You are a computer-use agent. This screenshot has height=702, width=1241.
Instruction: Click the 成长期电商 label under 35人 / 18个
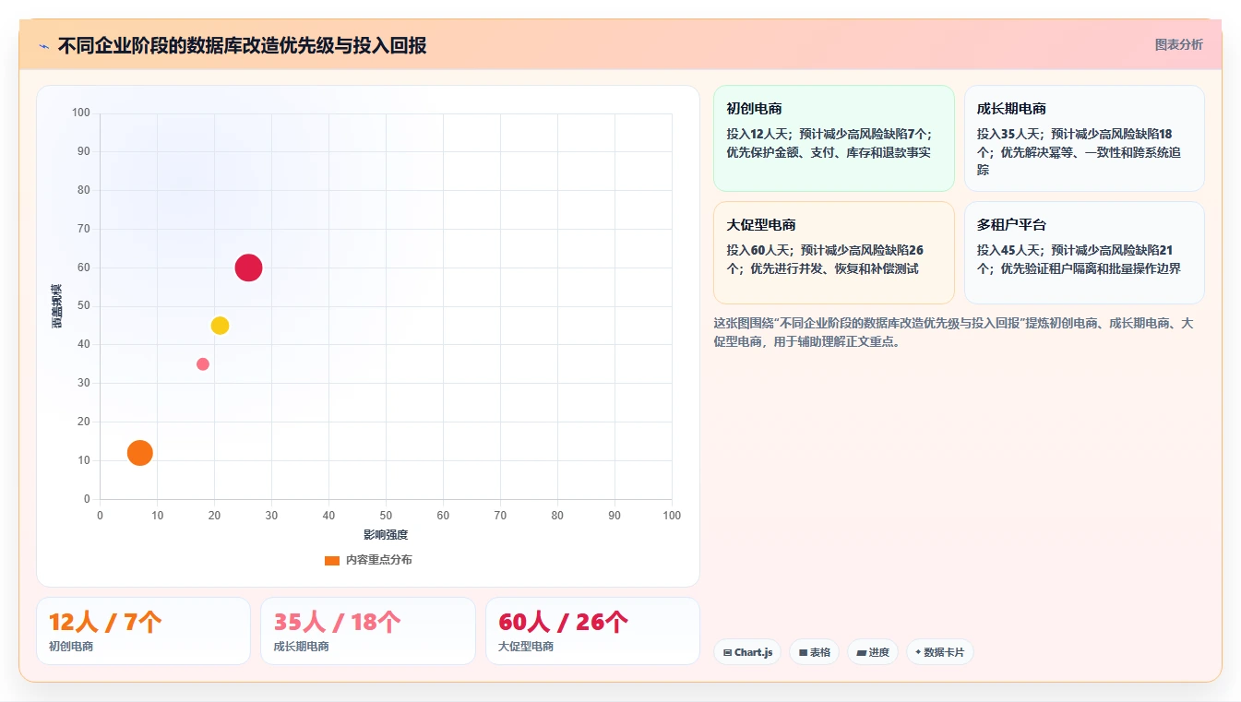(302, 647)
